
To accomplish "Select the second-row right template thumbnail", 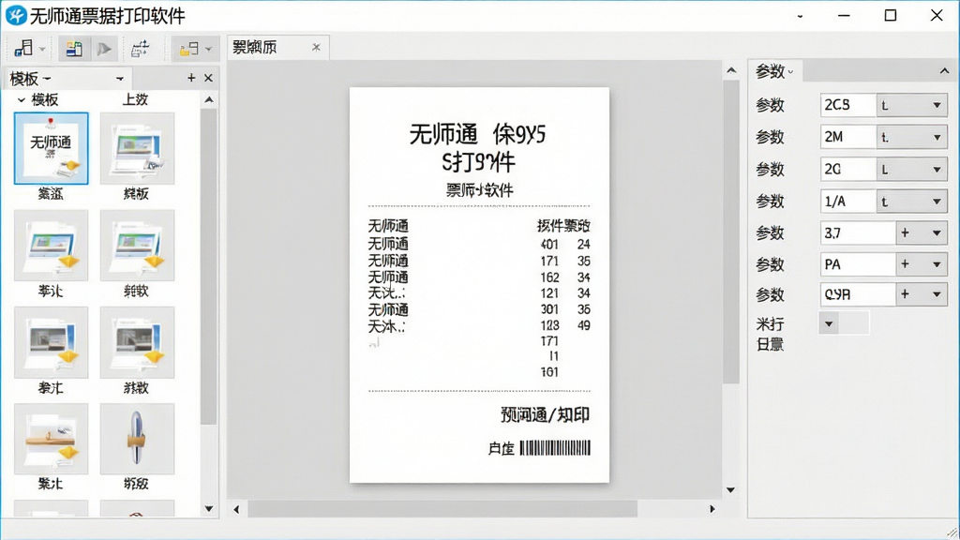I will coord(137,246).
